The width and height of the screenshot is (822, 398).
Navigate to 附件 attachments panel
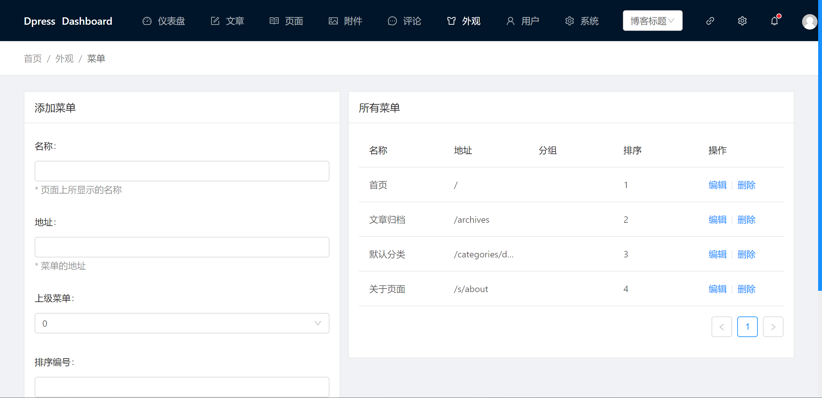coord(346,21)
